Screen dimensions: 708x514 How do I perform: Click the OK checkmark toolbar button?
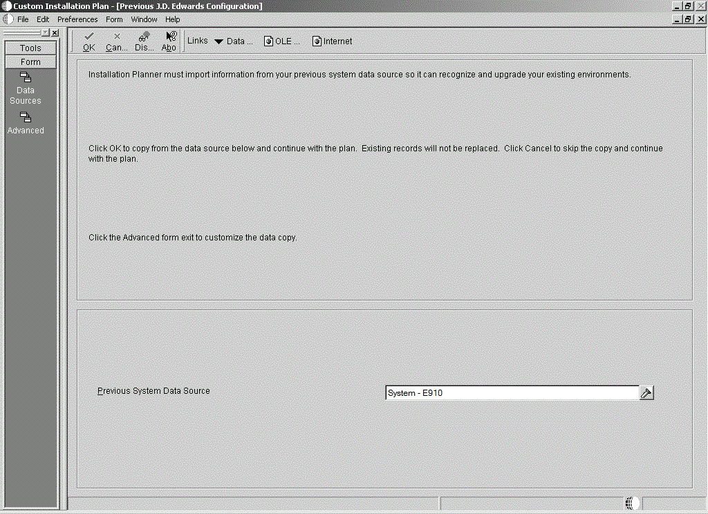[89, 41]
